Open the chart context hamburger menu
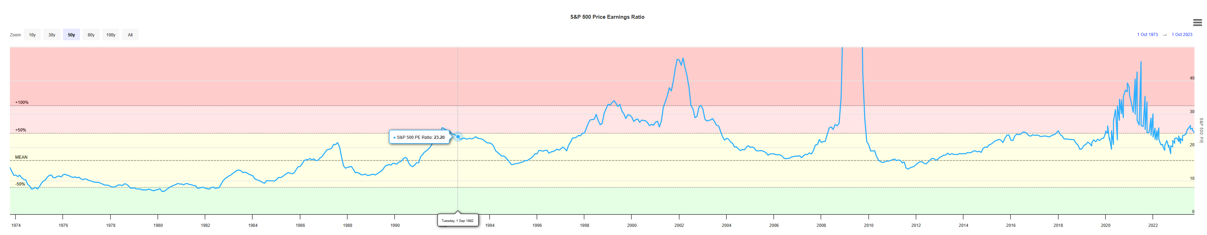 click(1197, 23)
